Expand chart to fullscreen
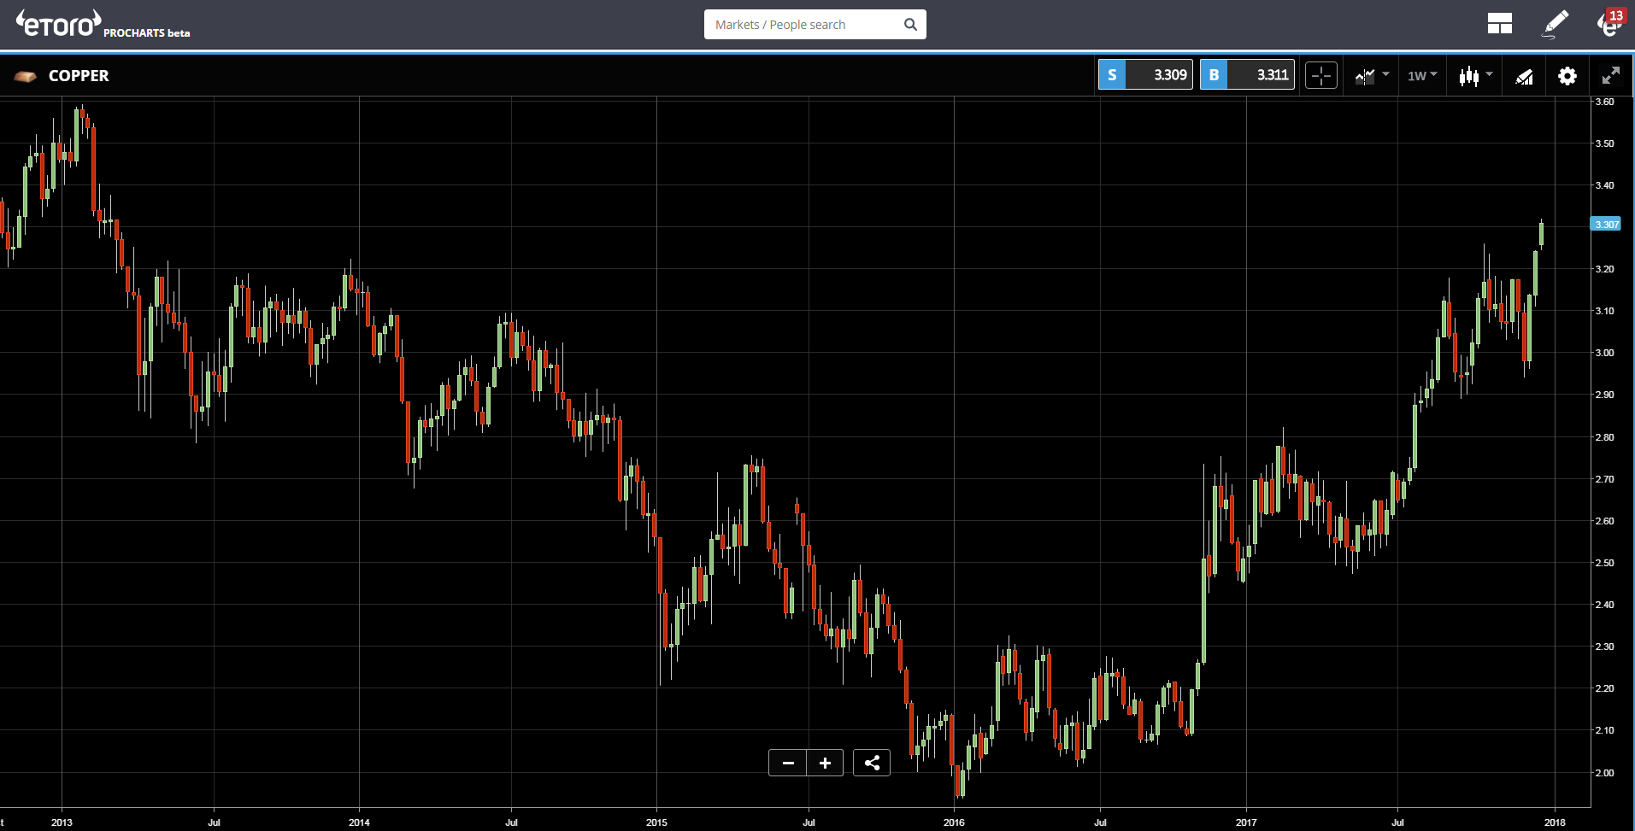Viewport: 1635px width, 831px height. pyautogui.click(x=1611, y=76)
